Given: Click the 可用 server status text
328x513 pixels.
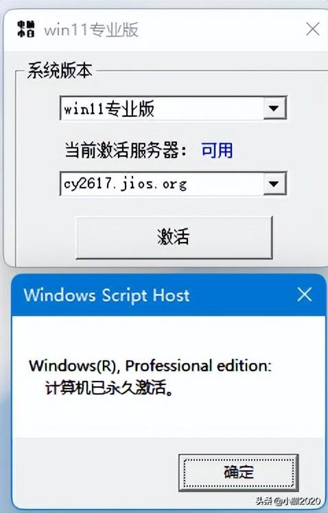Looking at the screenshot, I should pos(217,151).
